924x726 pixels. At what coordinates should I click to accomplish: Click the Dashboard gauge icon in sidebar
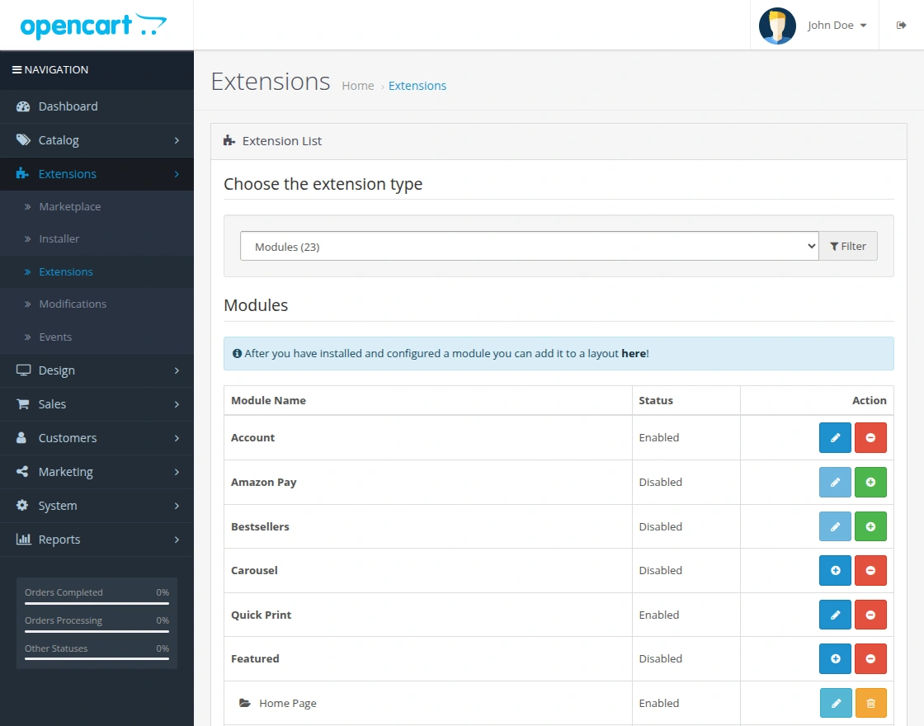click(21, 106)
